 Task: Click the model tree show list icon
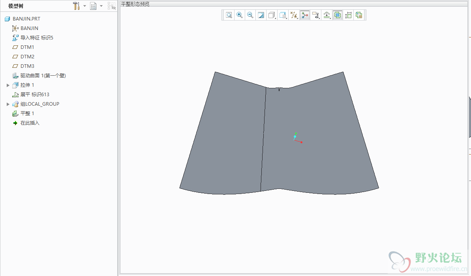point(94,6)
